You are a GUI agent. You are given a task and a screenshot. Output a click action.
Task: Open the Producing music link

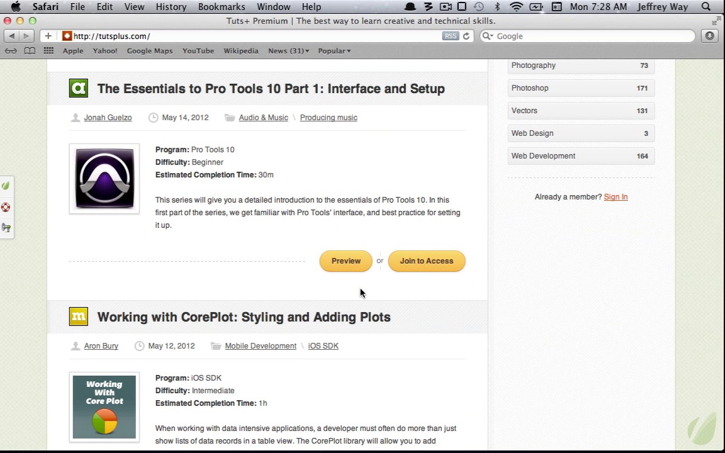[x=329, y=118]
